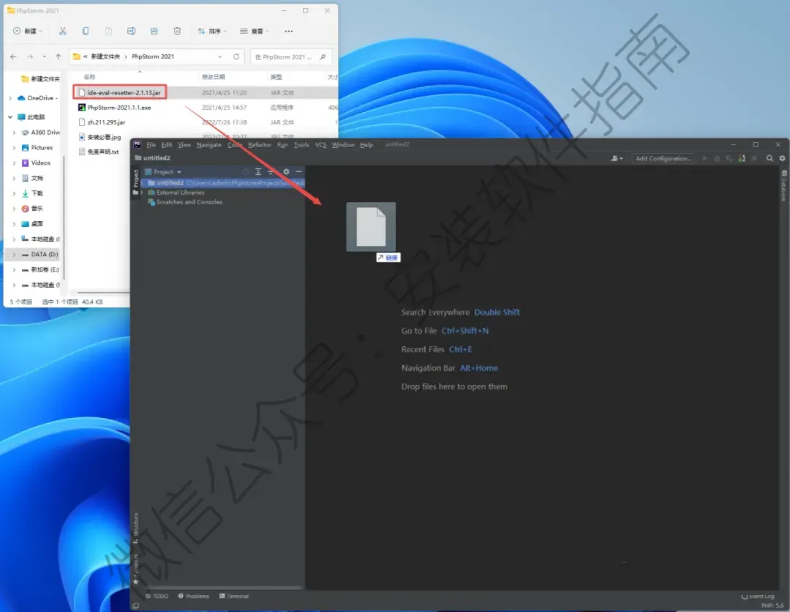
Task: Select zh.211.295.jar in Explorer file list
Action: [x=106, y=122]
